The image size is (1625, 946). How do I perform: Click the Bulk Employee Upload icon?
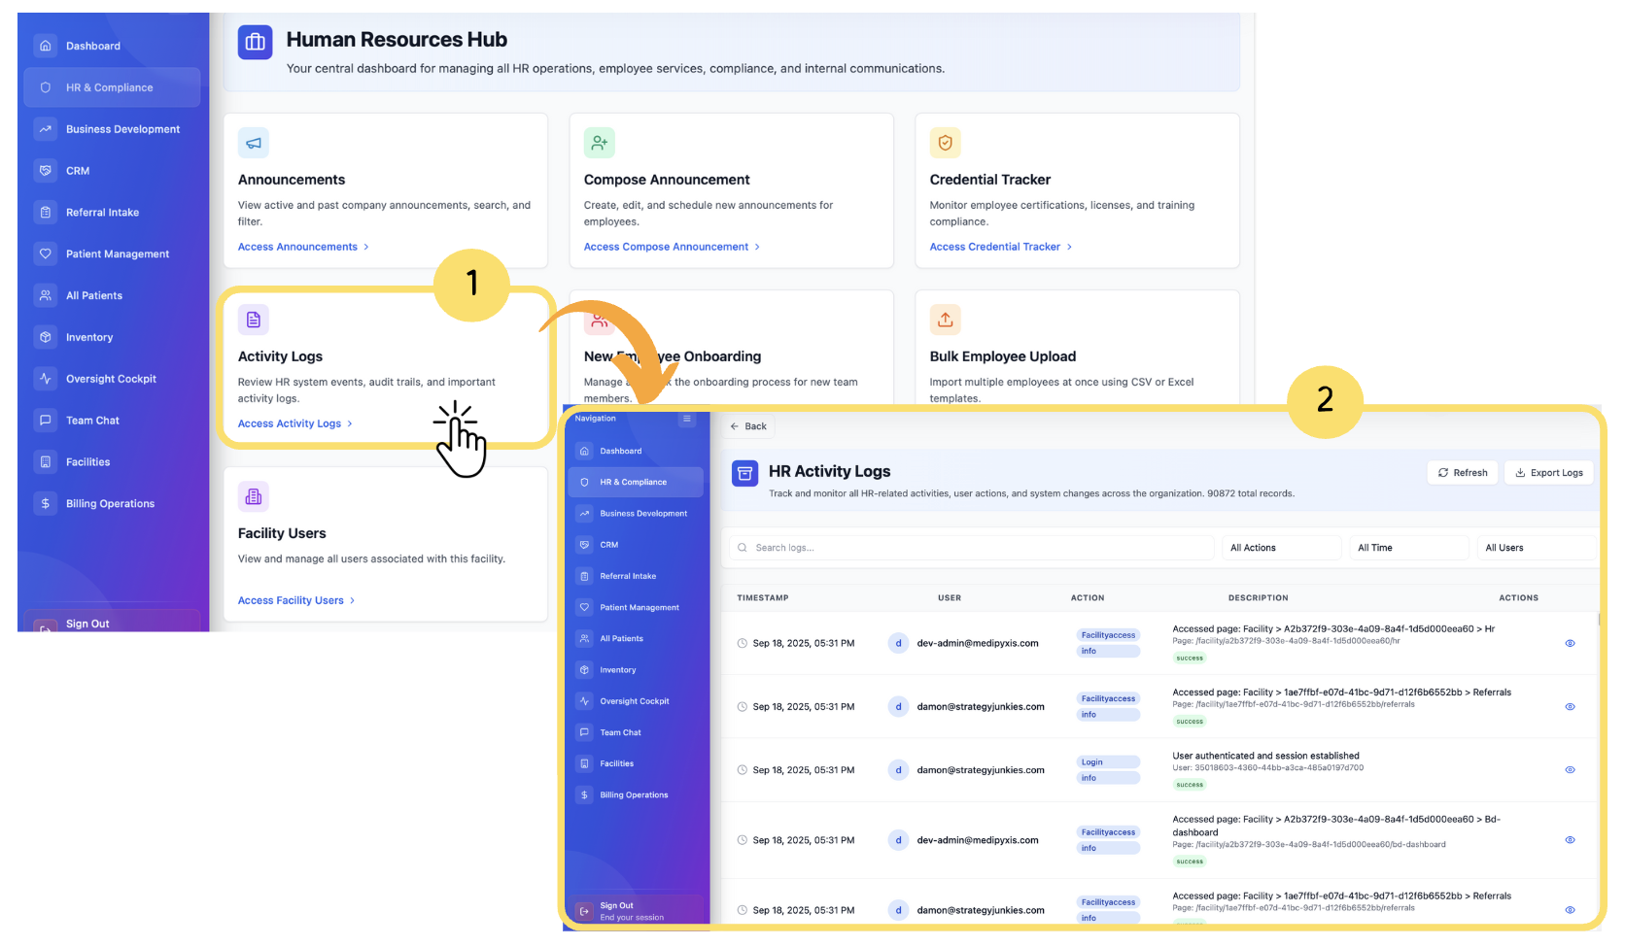click(945, 320)
